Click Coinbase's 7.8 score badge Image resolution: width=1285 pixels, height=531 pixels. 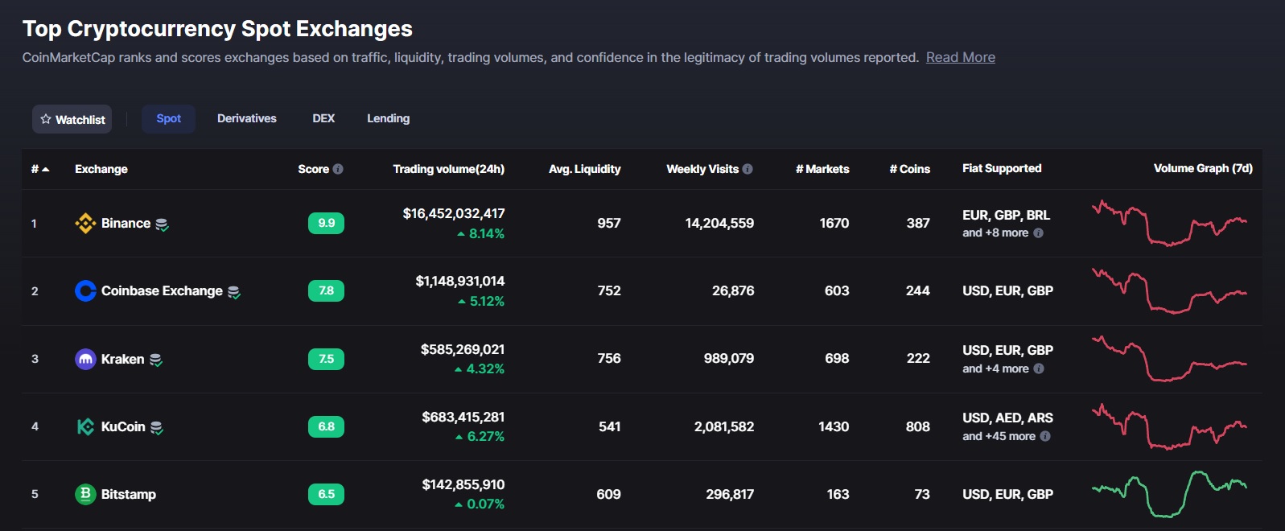click(x=326, y=290)
